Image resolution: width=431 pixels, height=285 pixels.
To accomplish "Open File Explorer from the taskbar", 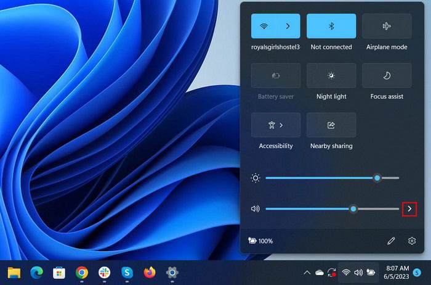I will coord(14,273).
